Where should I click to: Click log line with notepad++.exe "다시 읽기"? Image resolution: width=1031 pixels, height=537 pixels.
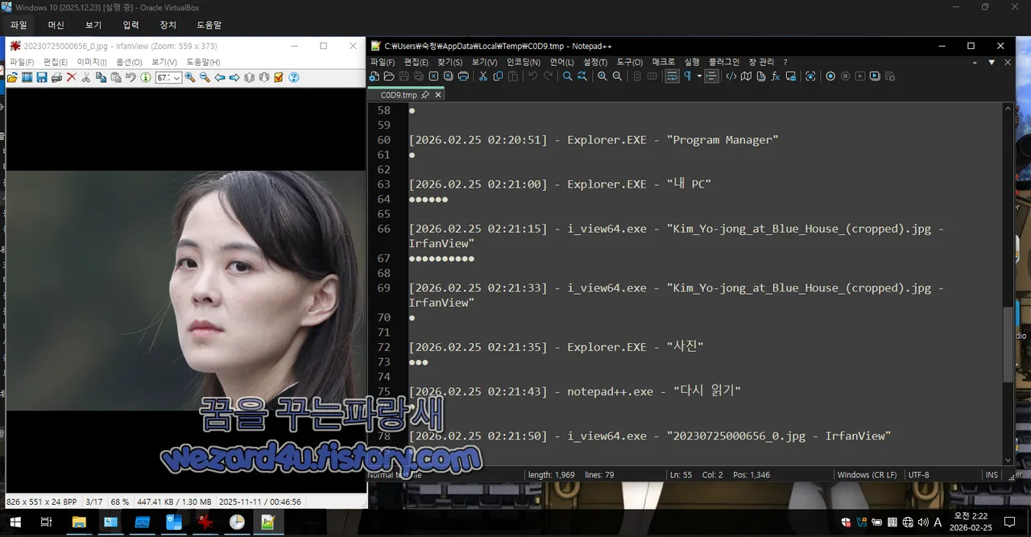click(x=574, y=391)
